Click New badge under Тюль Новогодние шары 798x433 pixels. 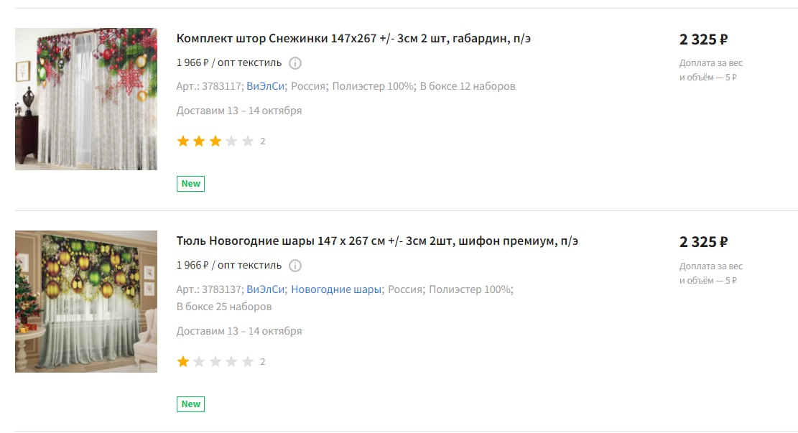pos(191,404)
